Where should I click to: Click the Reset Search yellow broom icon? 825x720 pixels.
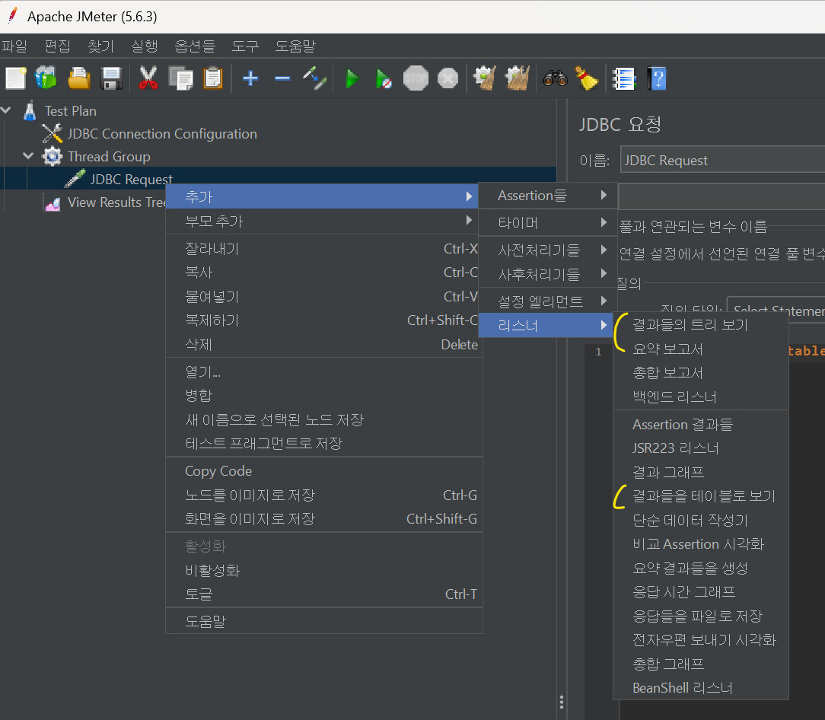point(587,79)
